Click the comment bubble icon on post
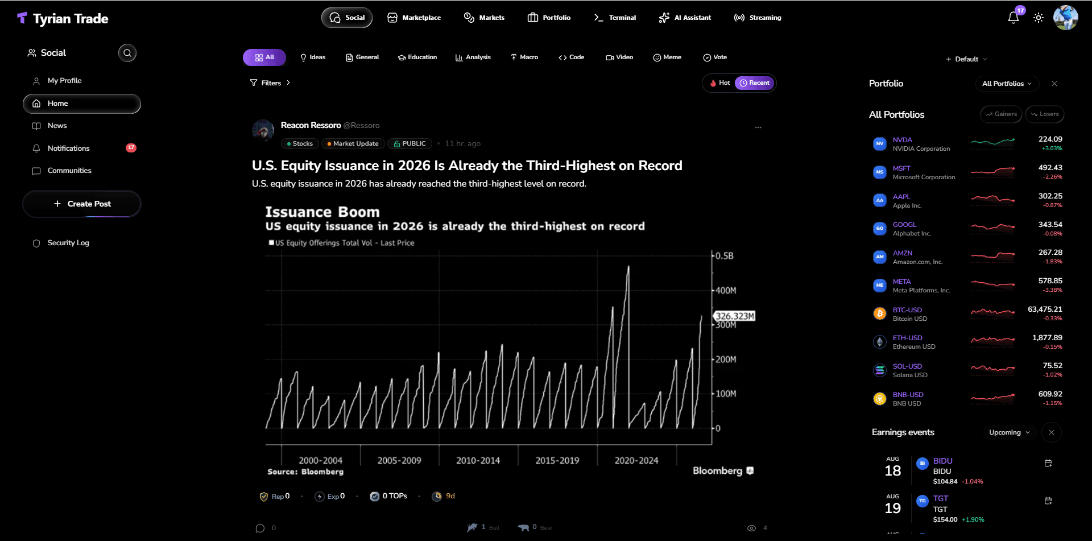The height and width of the screenshot is (541, 1092). [x=260, y=528]
